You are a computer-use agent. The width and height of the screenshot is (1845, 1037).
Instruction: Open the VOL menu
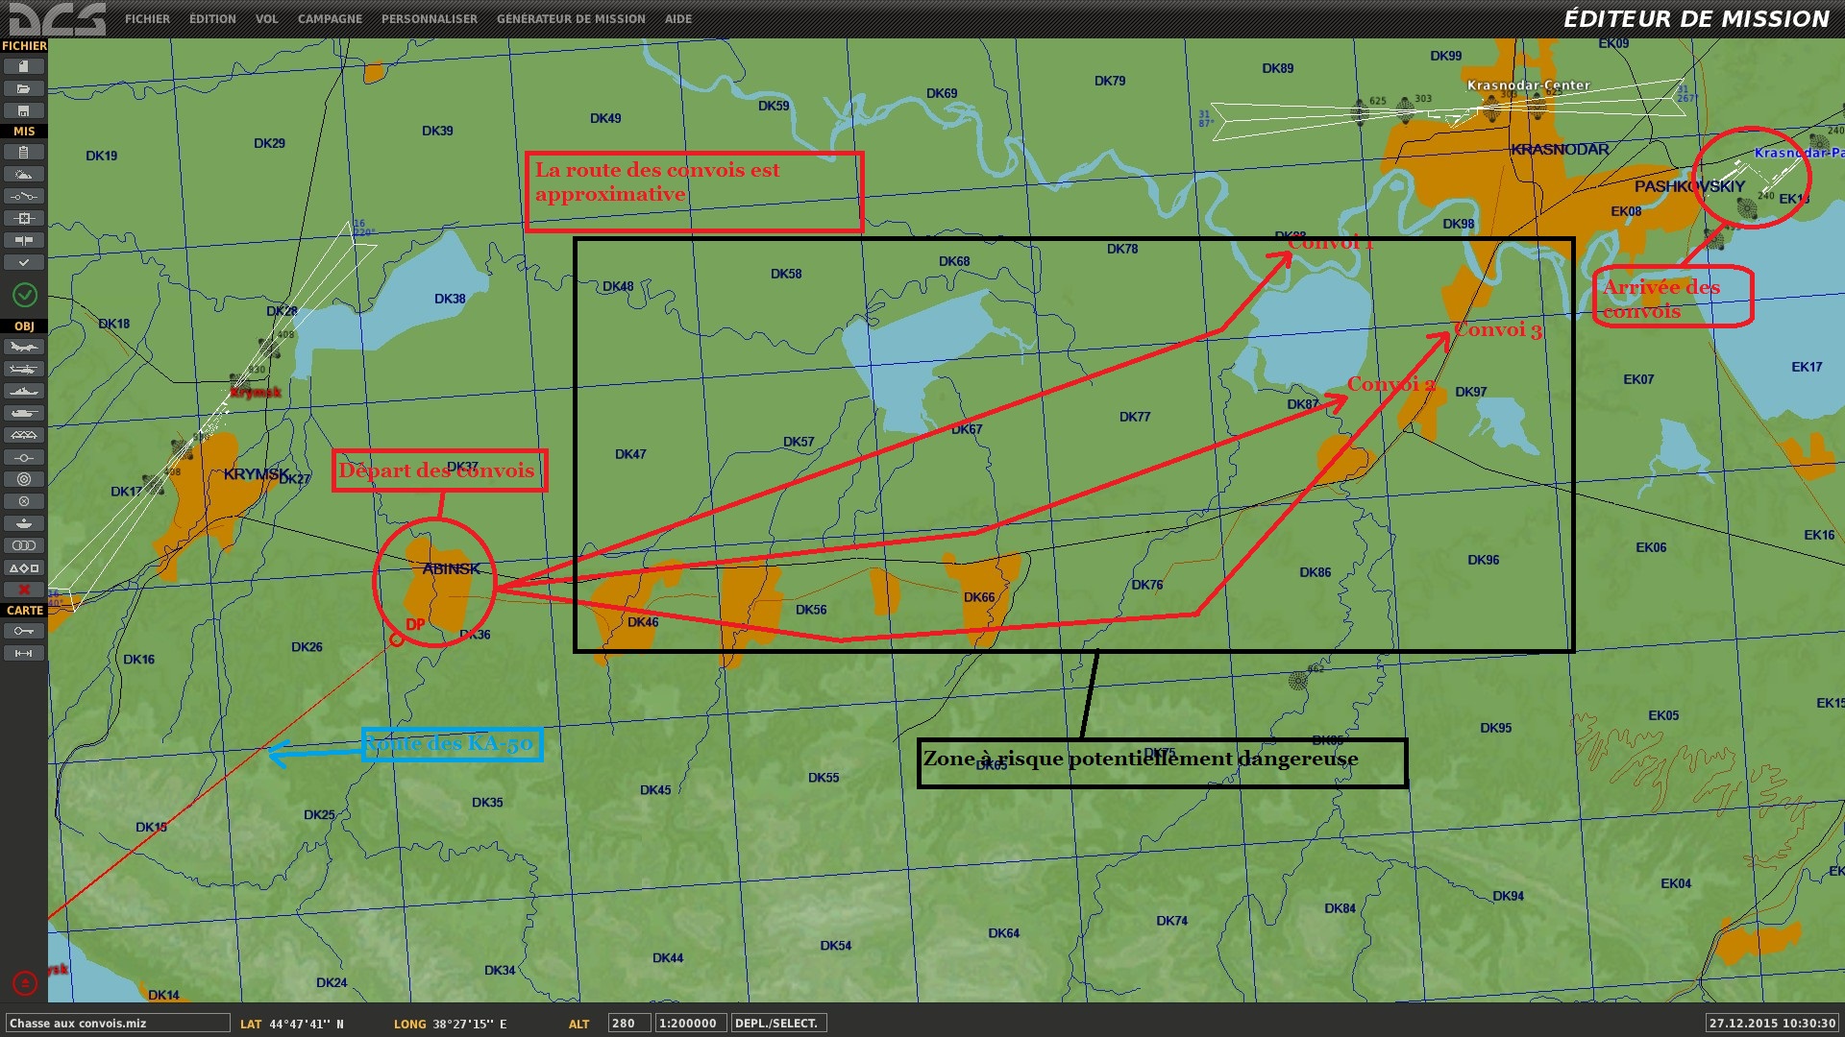[267, 19]
